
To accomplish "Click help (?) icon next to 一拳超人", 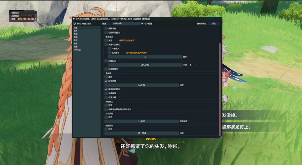I will click(x=123, y=48).
